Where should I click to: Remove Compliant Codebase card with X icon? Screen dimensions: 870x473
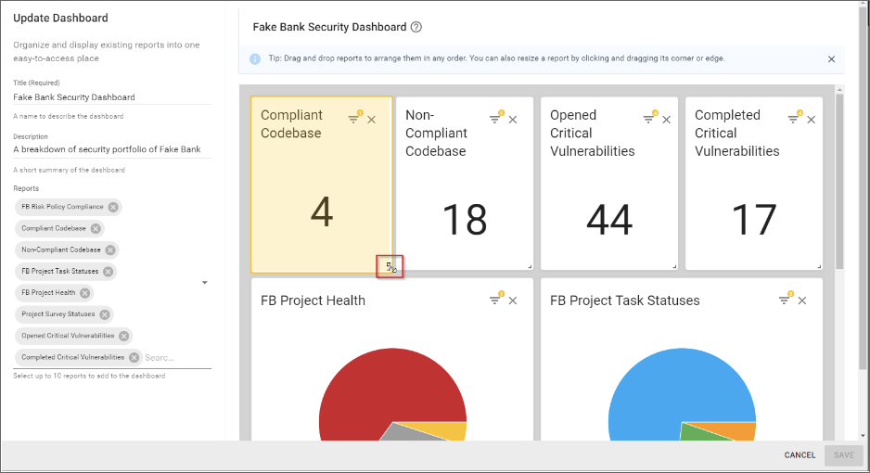coord(372,120)
